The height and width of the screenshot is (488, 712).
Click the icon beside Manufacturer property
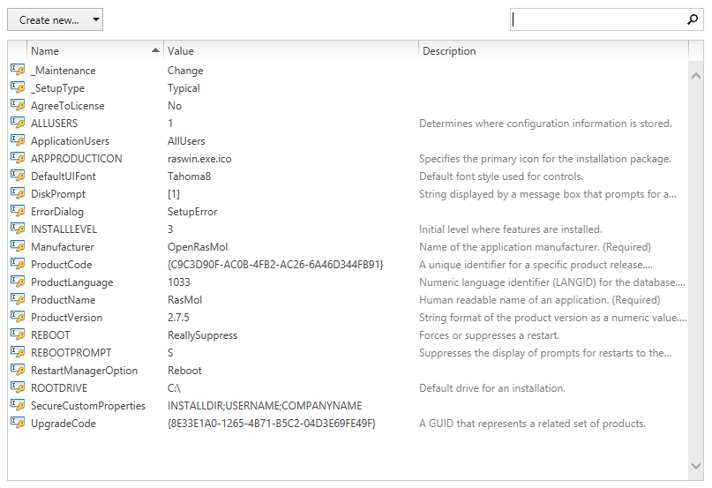[x=17, y=246]
